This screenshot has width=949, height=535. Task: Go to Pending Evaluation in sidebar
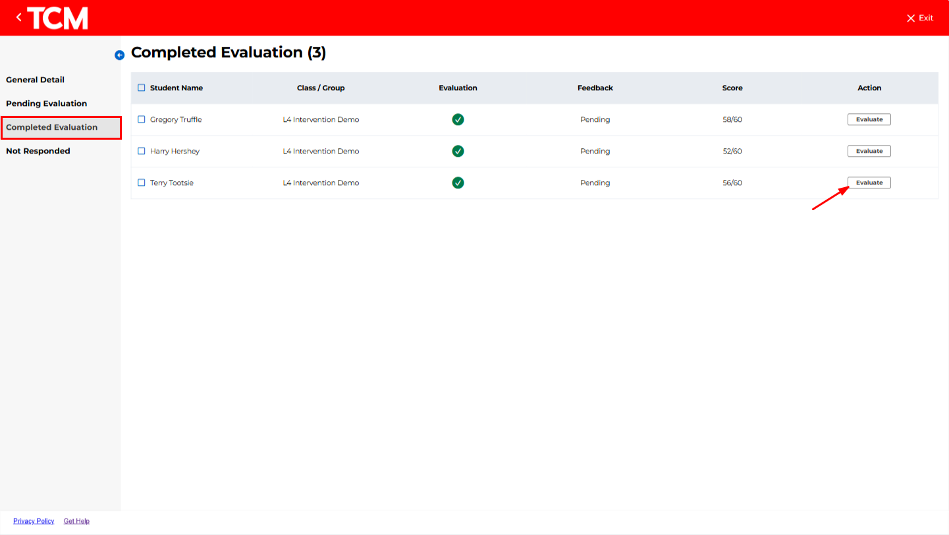[x=47, y=103]
